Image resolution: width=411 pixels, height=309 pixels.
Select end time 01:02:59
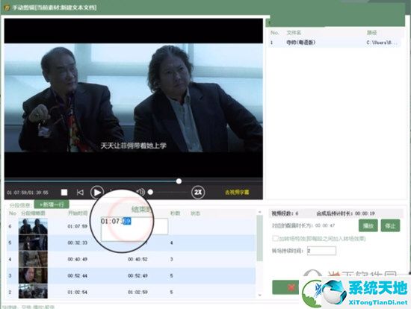pyautogui.click(x=137, y=292)
